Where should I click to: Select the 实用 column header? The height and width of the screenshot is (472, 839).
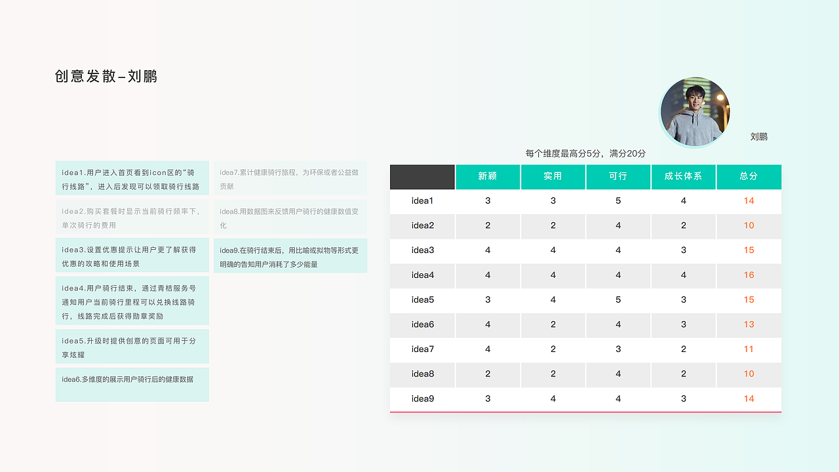[553, 177]
